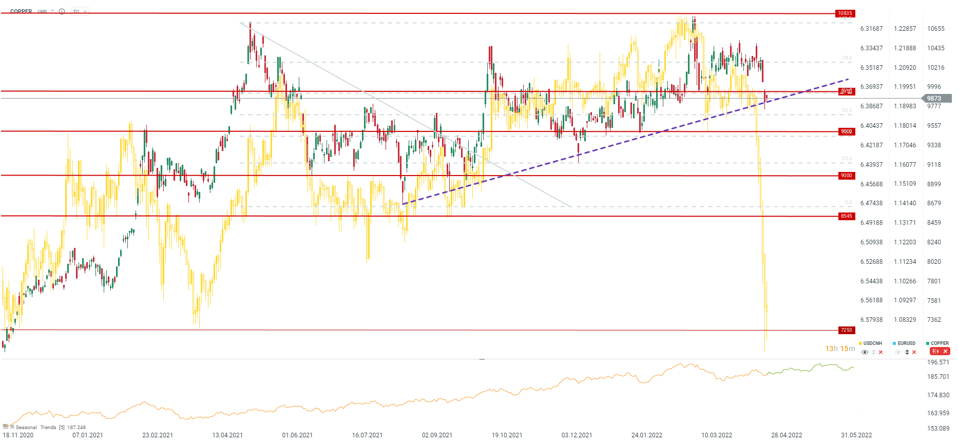958x444 pixels.
Task: Click the 13h 15m candle countdown timer
Action: click(x=840, y=349)
